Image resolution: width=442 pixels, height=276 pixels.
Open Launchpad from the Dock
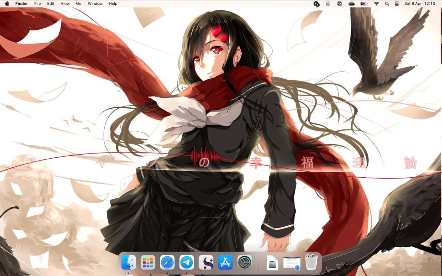pyautogui.click(x=148, y=263)
